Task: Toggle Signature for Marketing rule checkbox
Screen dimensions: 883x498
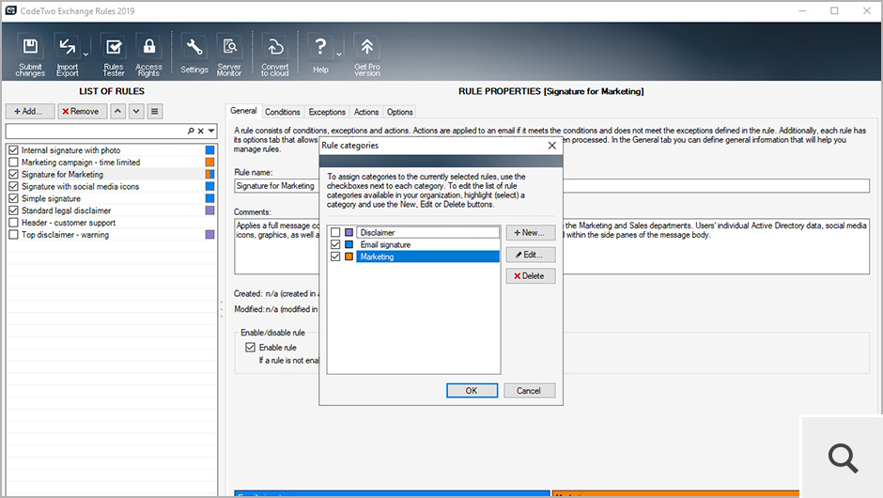Action: click(x=13, y=175)
